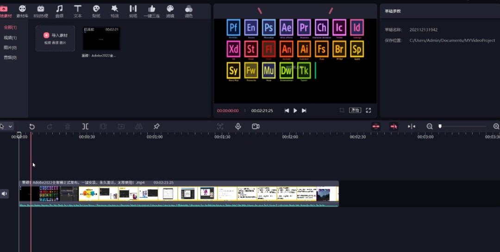Open the 音频 audio tab
The image size is (500, 252).
pyautogui.click(x=59, y=12)
